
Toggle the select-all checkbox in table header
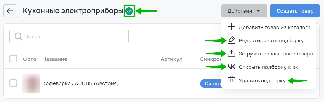point(13,59)
